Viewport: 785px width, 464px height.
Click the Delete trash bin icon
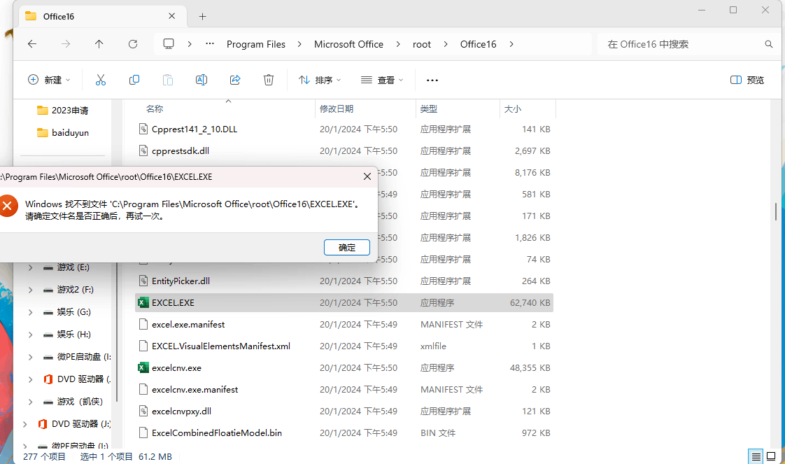point(269,80)
